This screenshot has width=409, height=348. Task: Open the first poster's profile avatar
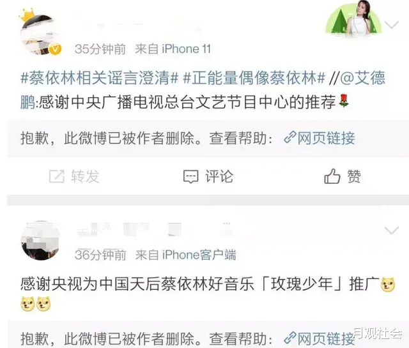point(40,34)
